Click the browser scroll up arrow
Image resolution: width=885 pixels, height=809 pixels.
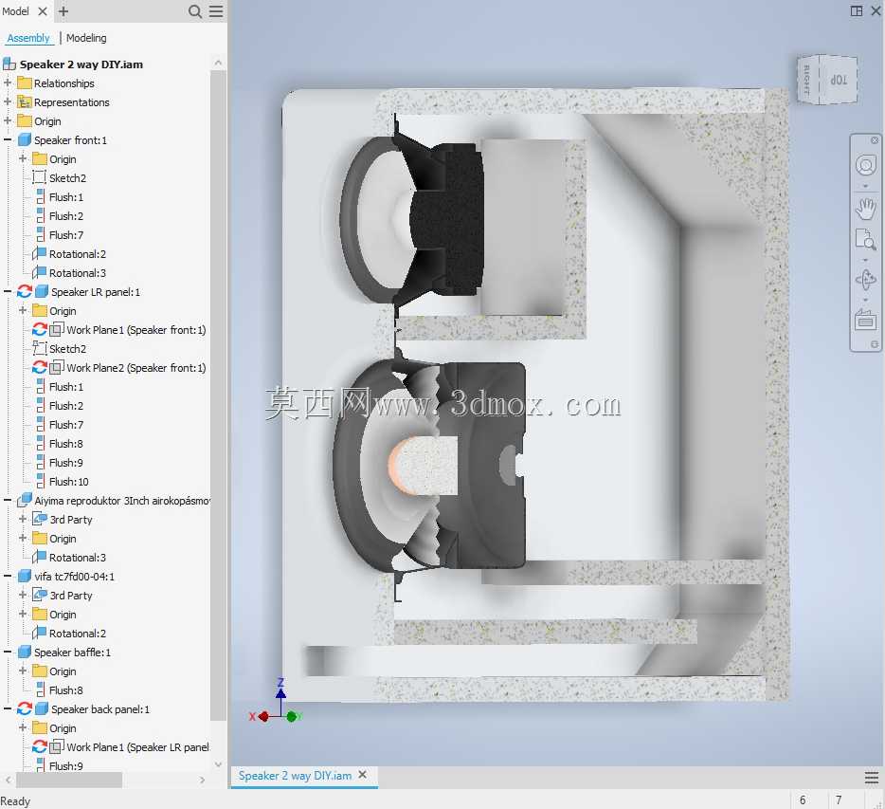(218, 63)
